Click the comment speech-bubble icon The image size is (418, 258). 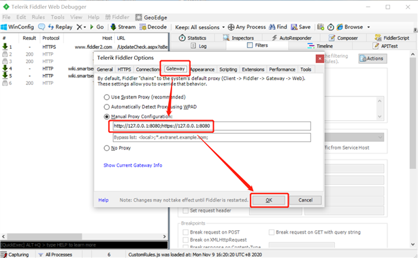(42, 27)
